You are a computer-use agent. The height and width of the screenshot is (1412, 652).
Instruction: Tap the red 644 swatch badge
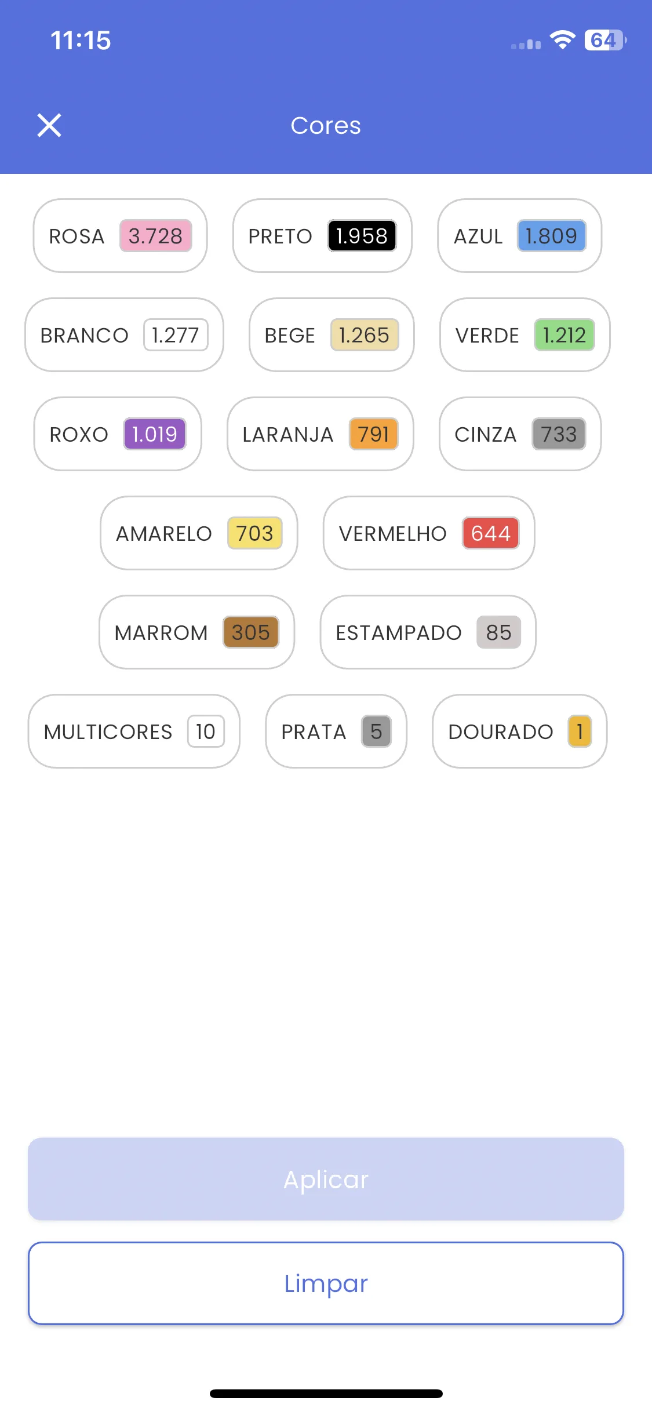click(491, 533)
